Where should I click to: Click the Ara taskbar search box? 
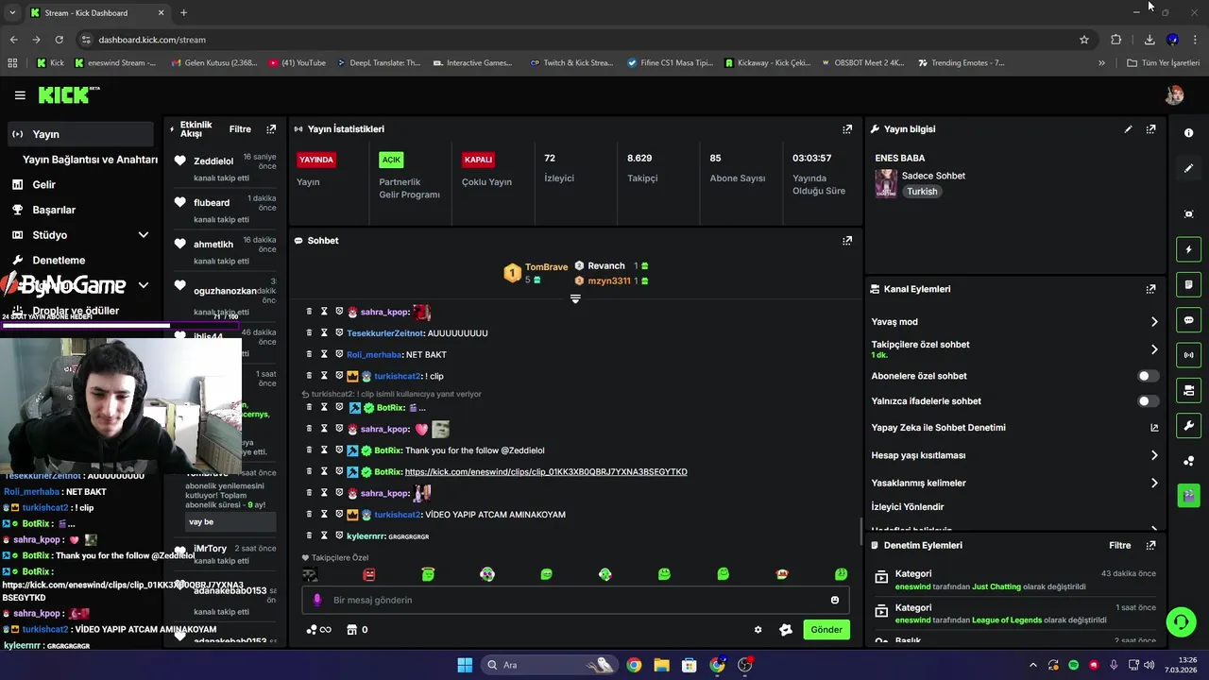[x=550, y=665]
